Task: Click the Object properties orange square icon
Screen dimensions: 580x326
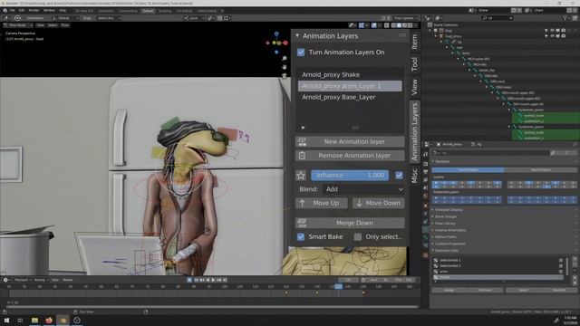Action: [426, 206]
